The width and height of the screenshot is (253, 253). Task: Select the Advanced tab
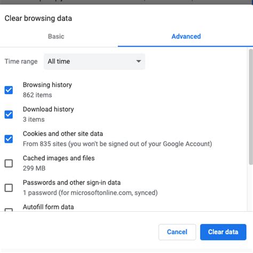click(x=186, y=36)
